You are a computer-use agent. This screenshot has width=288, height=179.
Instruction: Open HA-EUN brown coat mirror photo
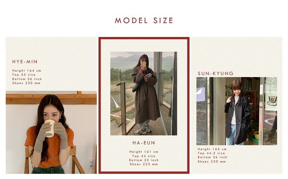point(144,93)
